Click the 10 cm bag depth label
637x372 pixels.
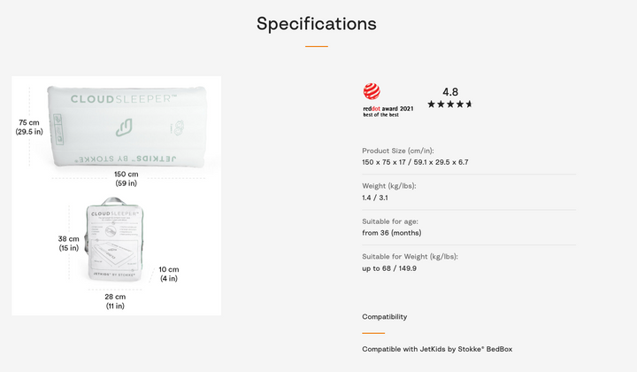click(168, 274)
